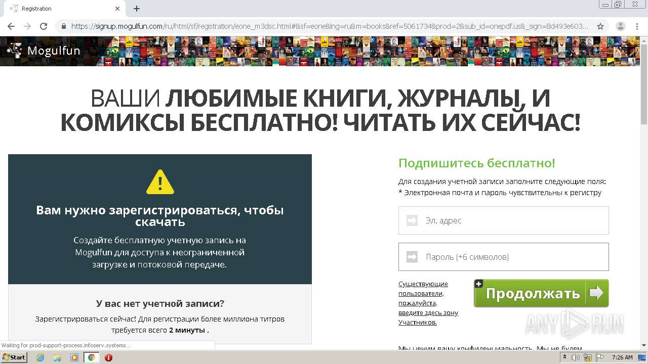648x364 pixels.
Task: Close the Registration tab
Action: [117, 9]
